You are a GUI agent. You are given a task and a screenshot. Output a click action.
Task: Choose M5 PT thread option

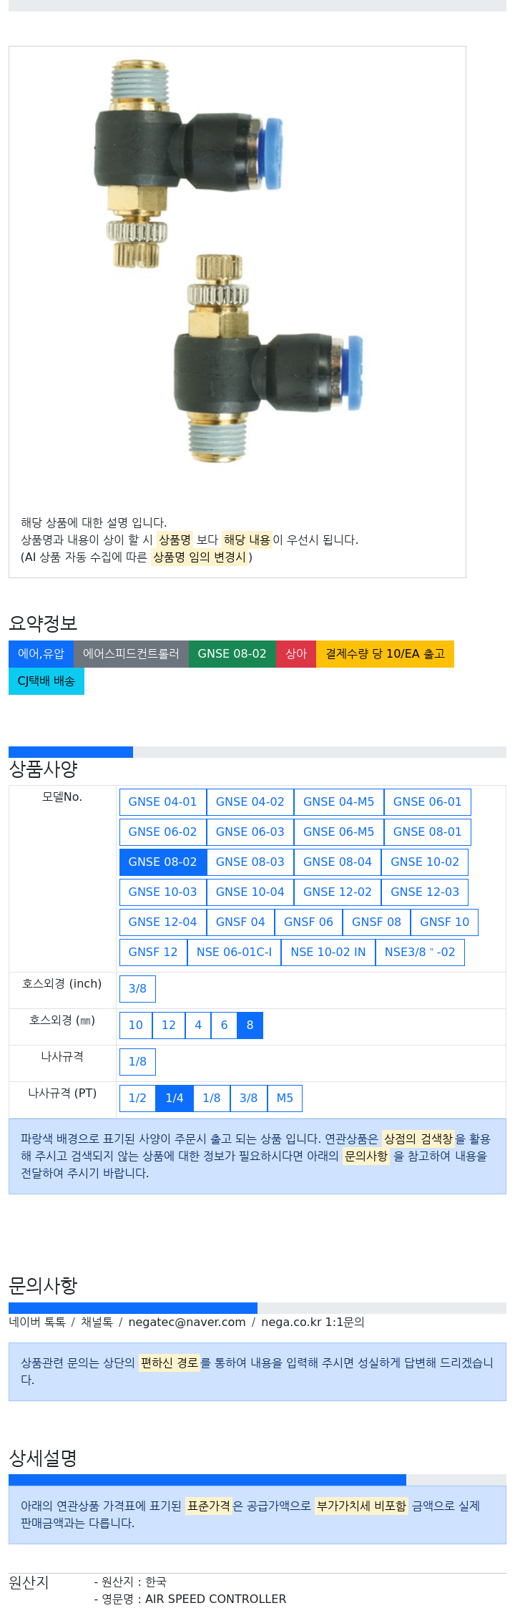285,1098
